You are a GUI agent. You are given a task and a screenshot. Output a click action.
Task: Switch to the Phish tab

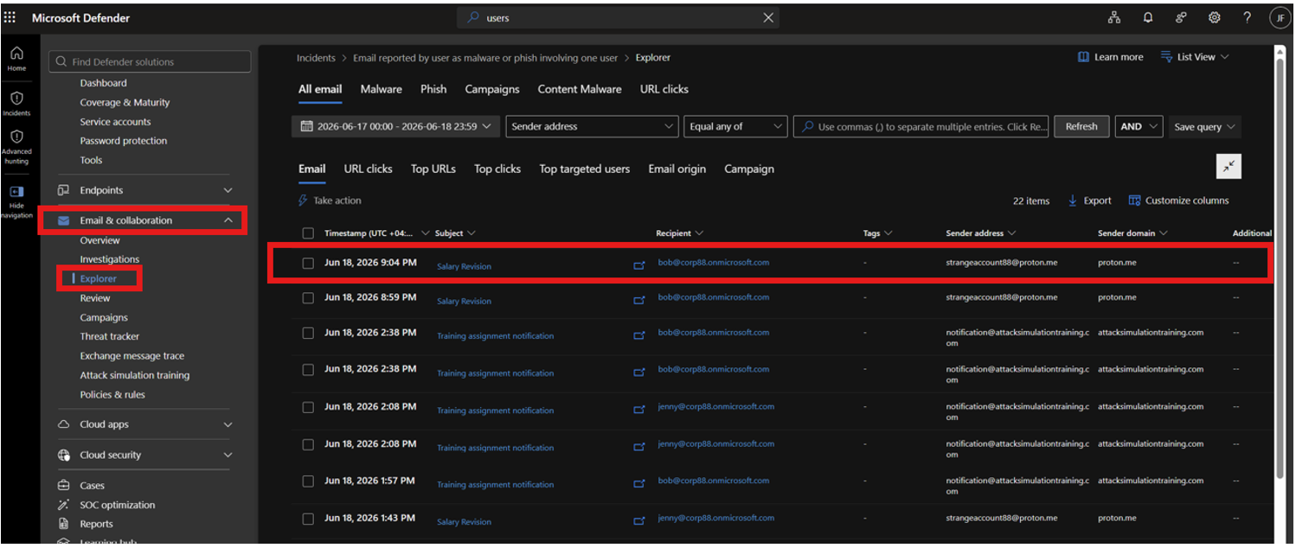click(433, 89)
